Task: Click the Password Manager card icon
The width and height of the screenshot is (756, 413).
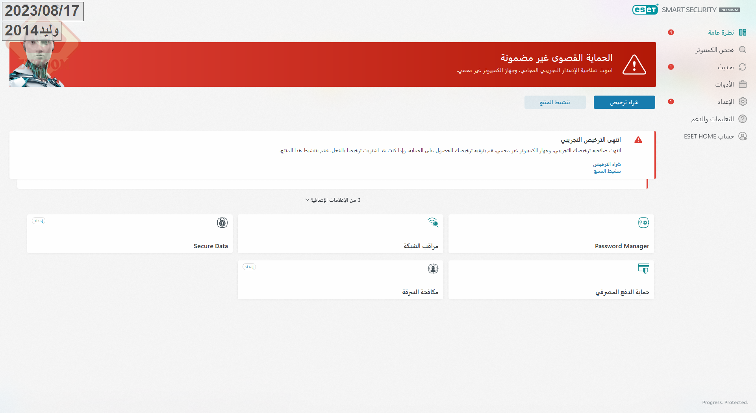Action: (643, 223)
